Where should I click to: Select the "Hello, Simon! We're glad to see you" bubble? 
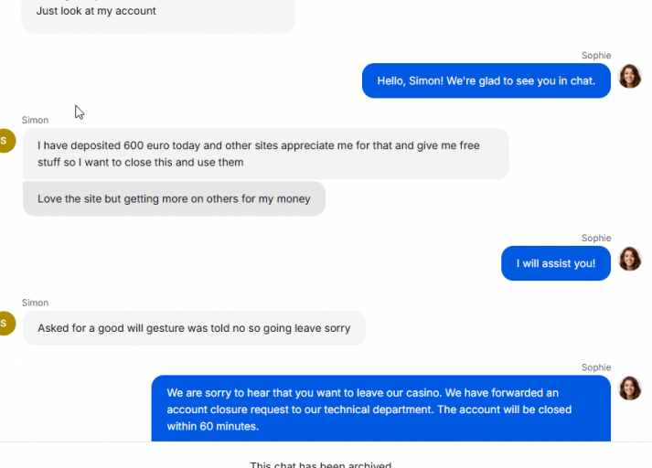486,80
